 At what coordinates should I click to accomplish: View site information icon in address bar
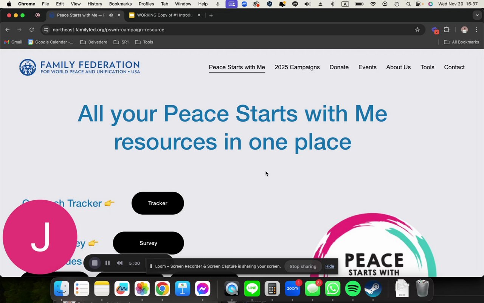point(46,30)
